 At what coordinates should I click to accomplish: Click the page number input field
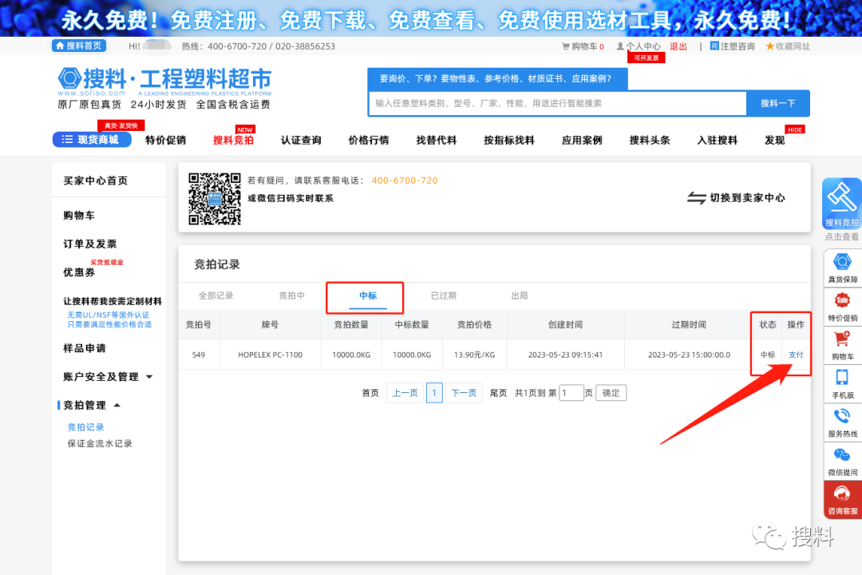pyautogui.click(x=571, y=392)
